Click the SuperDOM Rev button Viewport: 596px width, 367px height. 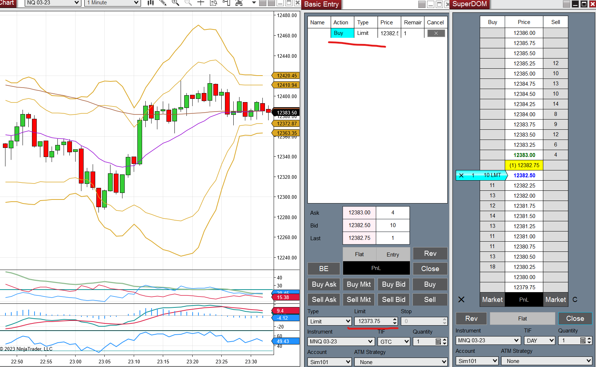471,318
